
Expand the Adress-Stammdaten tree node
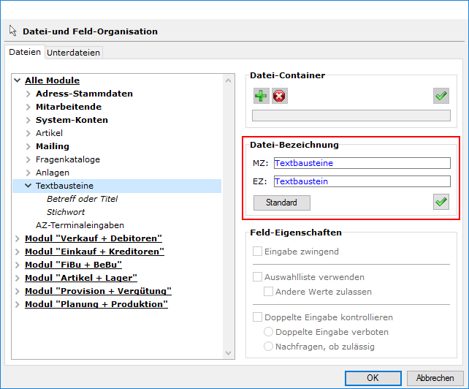pos(28,94)
